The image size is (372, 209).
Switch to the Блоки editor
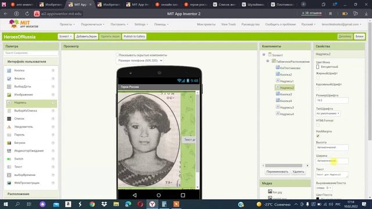point(359,37)
